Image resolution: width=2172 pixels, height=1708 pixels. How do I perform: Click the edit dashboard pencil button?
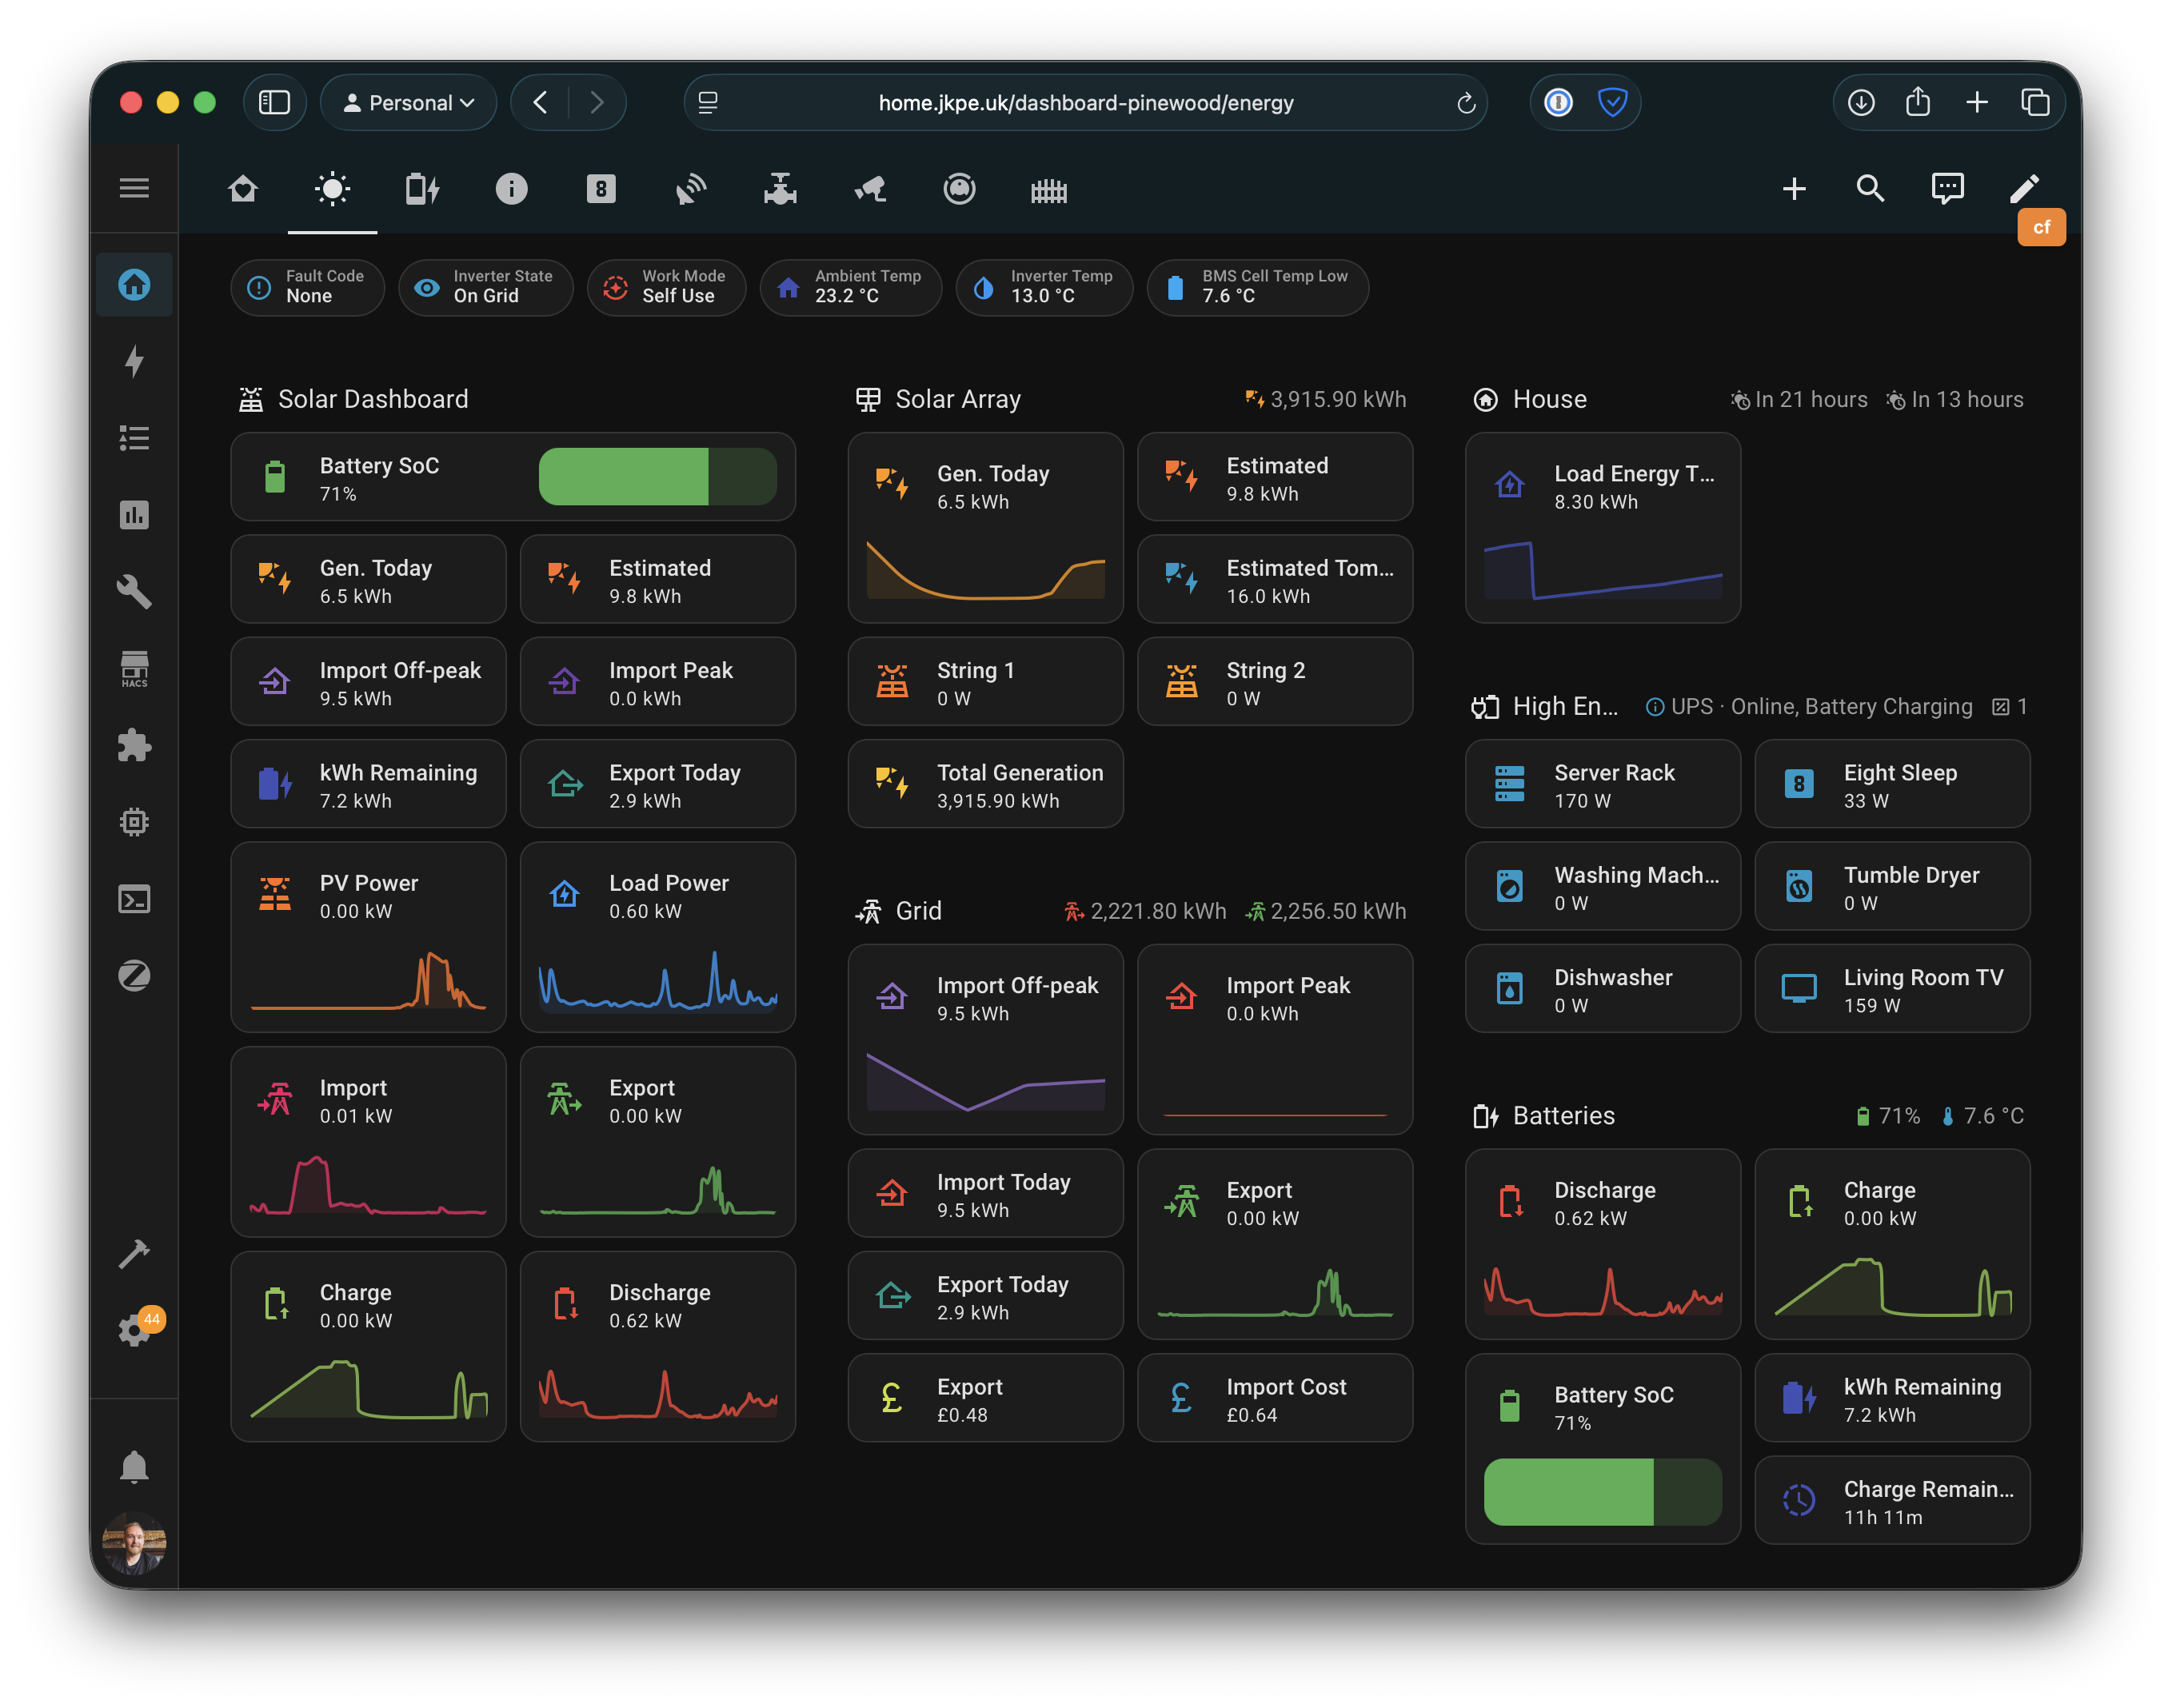pyautogui.click(x=2026, y=188)
